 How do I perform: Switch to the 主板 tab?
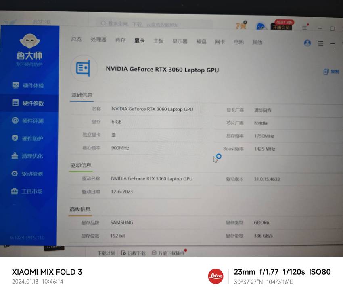(x=158, y=41)
